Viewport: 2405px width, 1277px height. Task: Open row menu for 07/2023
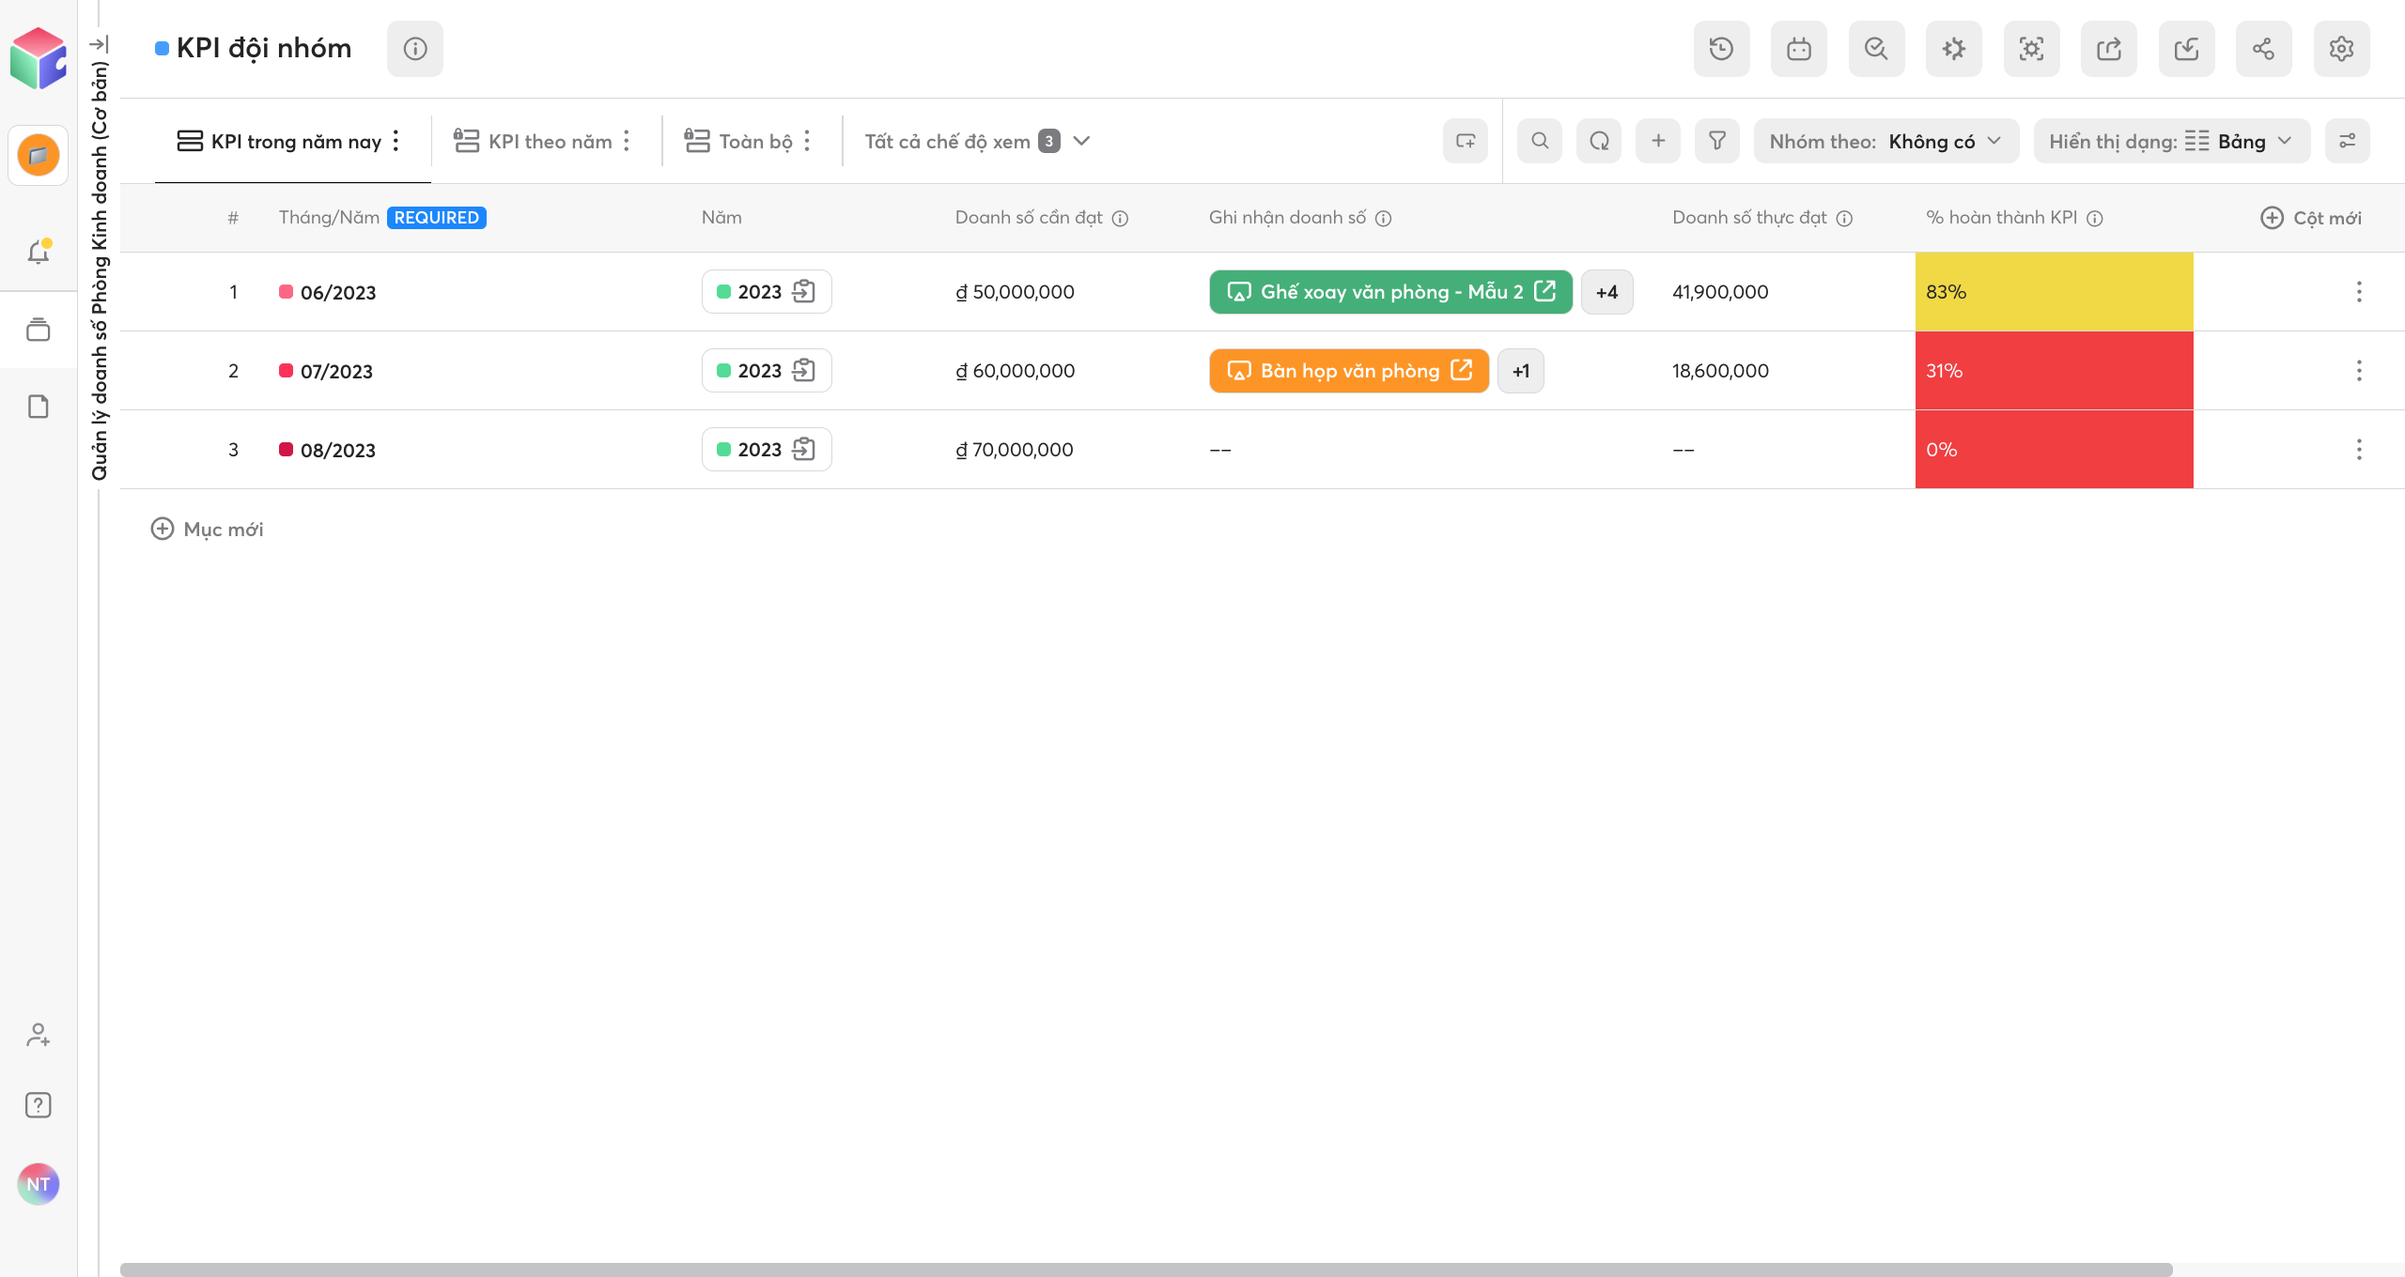coord(2359,371)
